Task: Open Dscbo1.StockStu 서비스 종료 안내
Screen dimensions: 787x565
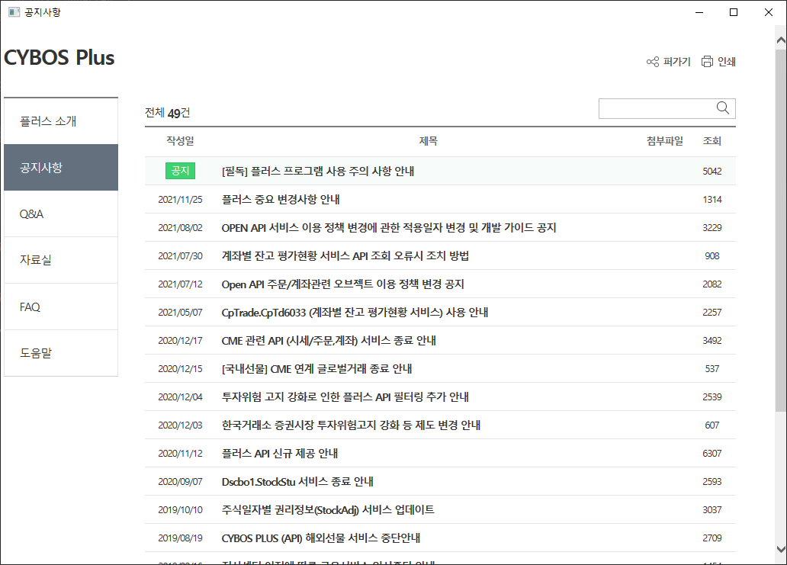Action: pyautogui.click(x=297, y=482)
